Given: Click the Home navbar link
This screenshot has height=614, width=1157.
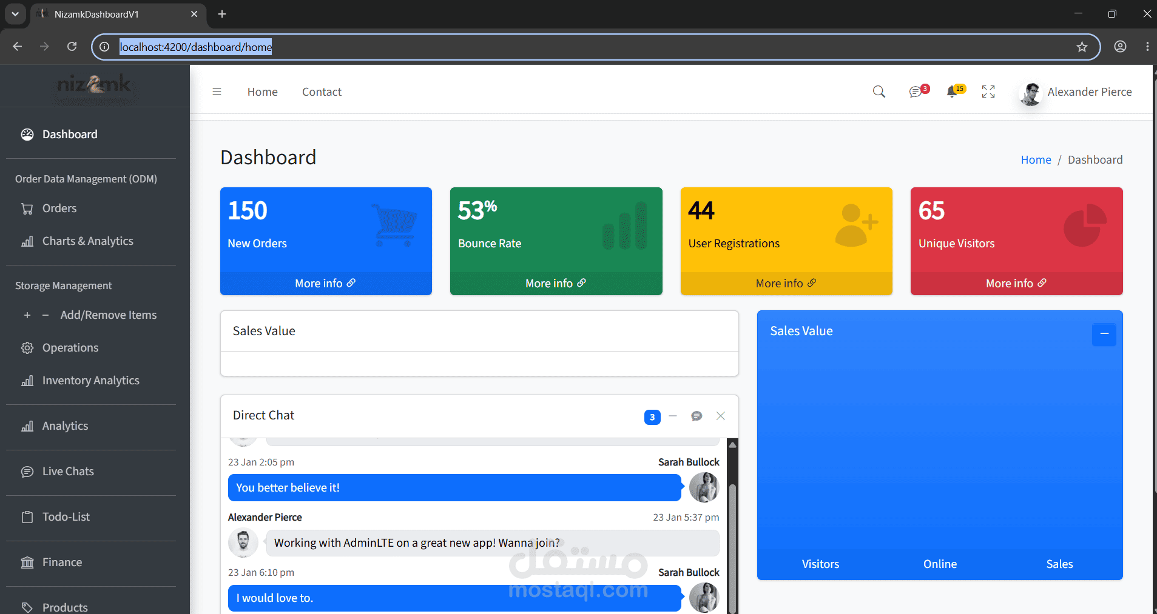Looking at the screenshot, I should (262, 92).
